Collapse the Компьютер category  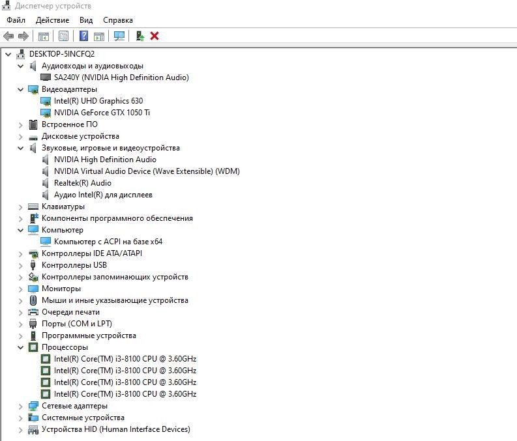tap(20, 230)
